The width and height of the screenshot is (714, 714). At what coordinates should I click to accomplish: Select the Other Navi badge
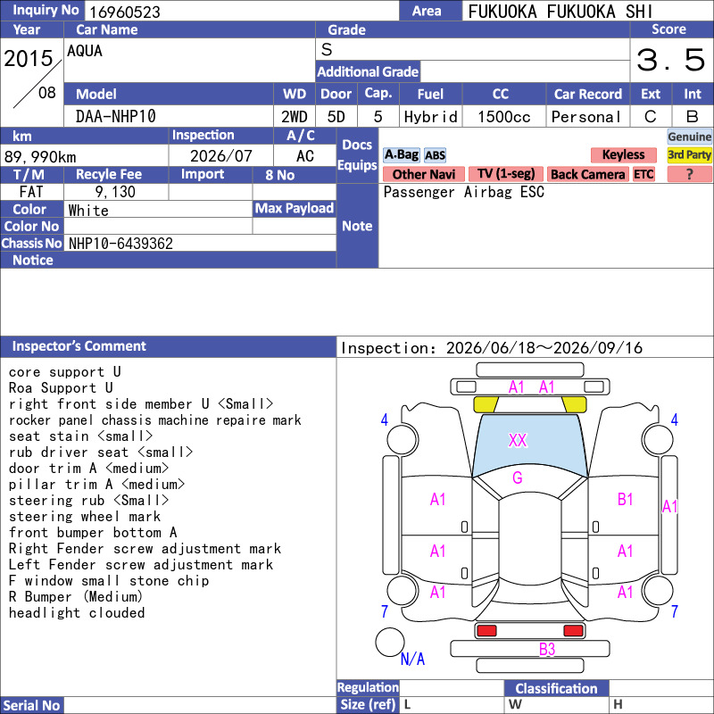click(423, 174)
